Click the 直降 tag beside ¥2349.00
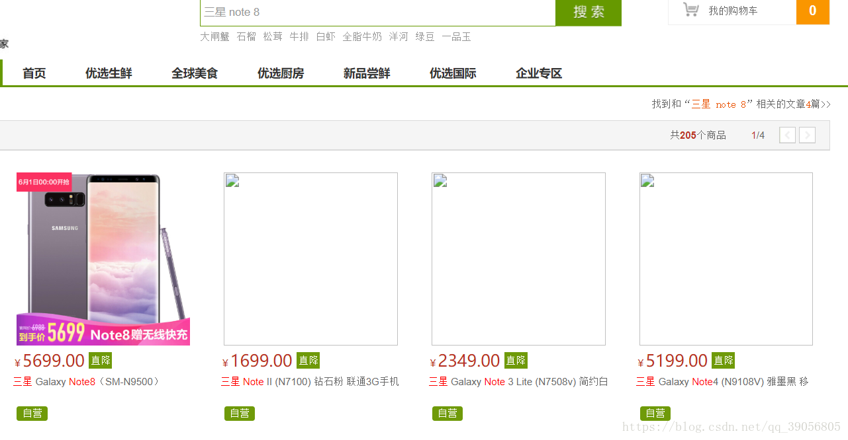The width and height of the screenshot is (848, 440). click(516, 360)
